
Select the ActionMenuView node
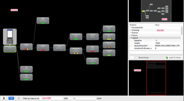point(109,53)
